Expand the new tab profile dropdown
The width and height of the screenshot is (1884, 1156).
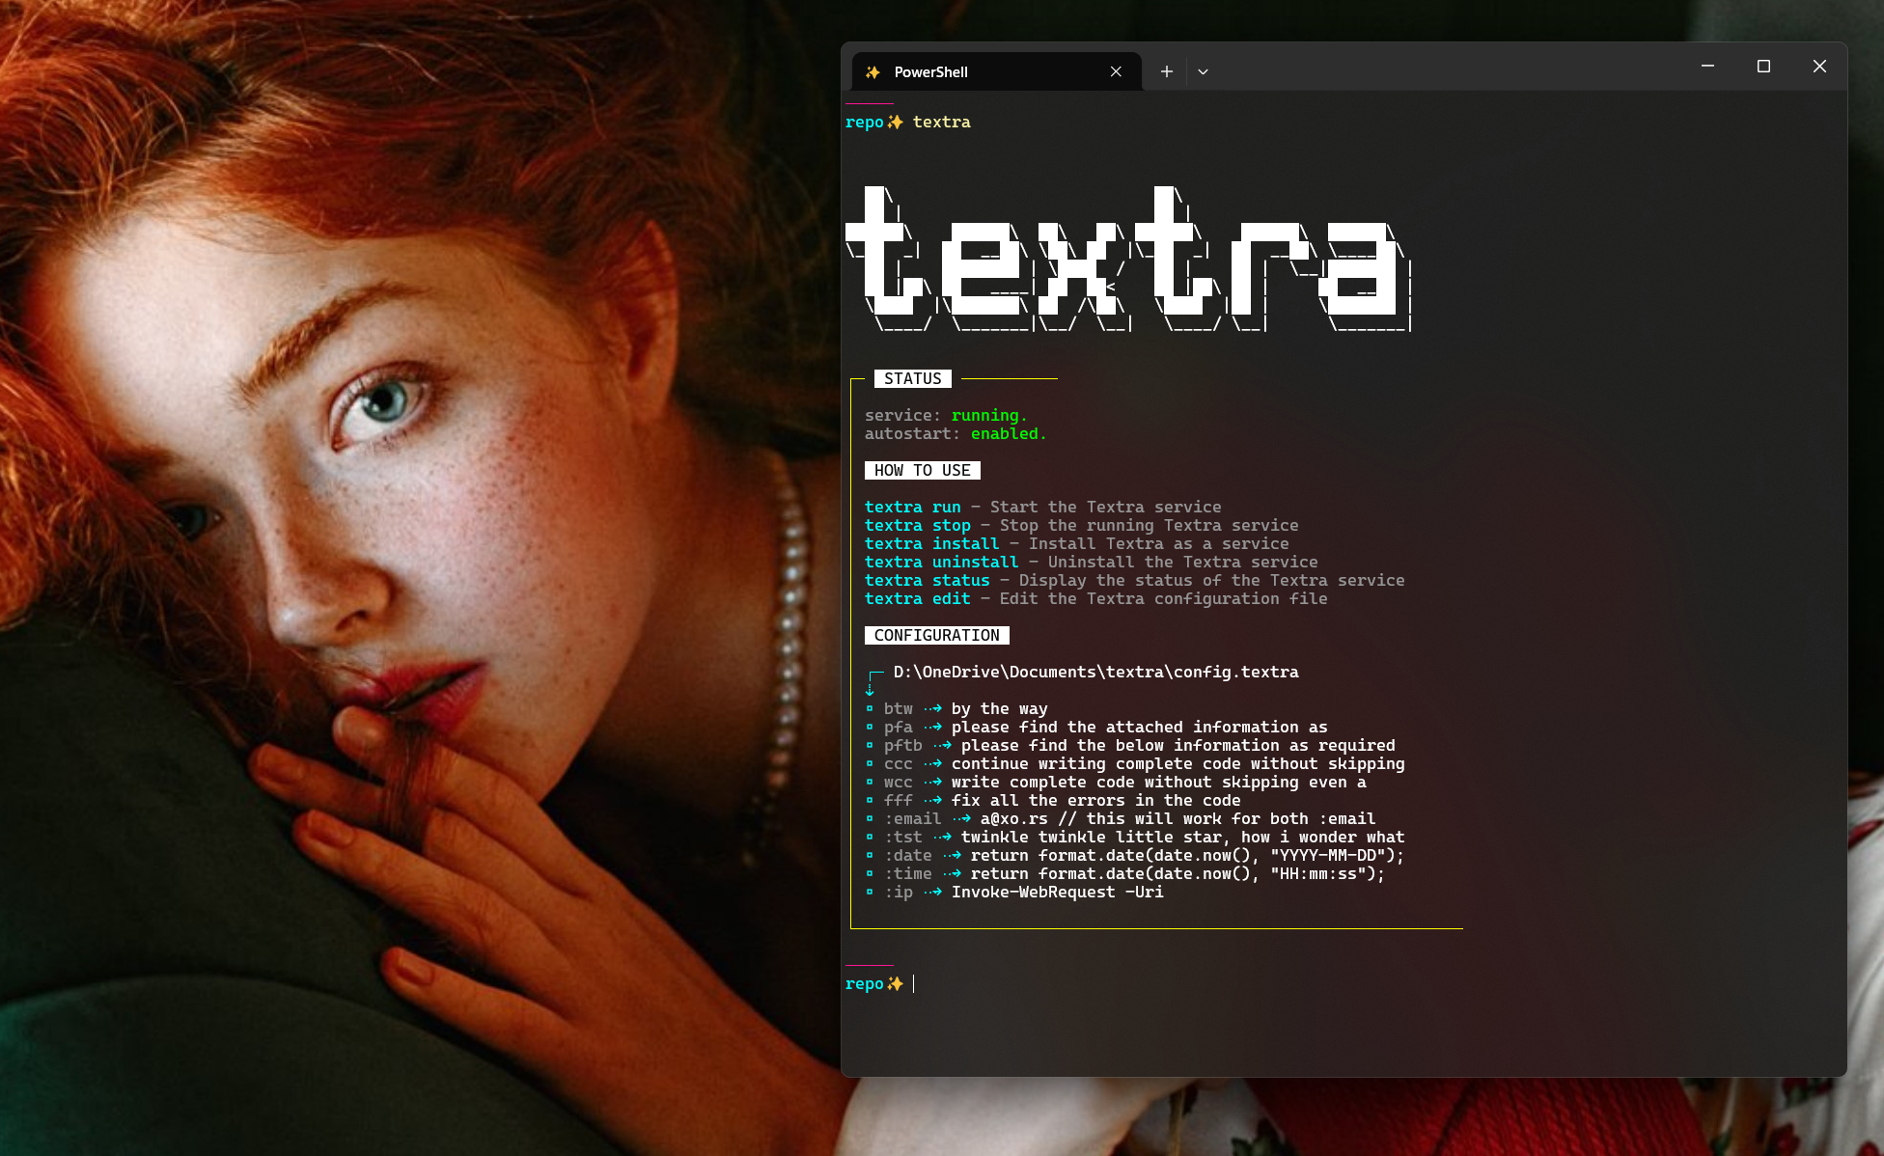tap(1203, 71)
